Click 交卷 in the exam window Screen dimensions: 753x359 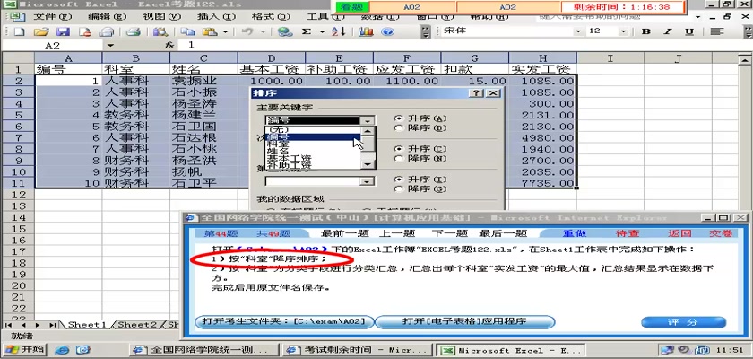(721, 233)
